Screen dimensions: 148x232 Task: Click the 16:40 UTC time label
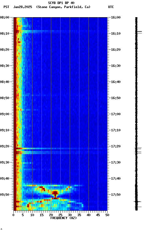116,82
